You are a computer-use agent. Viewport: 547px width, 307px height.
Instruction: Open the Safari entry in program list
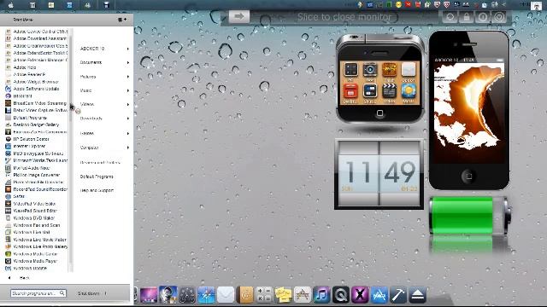[19, 196]
